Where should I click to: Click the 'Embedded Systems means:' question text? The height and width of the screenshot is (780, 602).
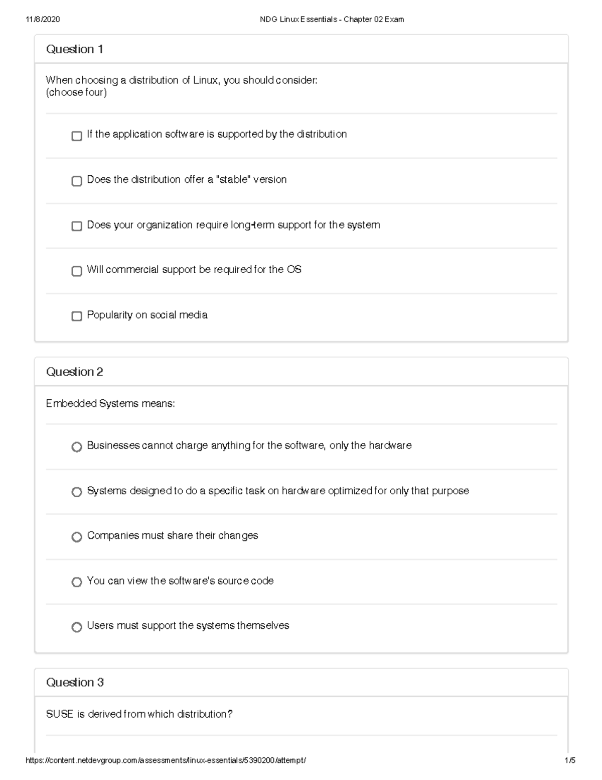(x=110, y=404)
